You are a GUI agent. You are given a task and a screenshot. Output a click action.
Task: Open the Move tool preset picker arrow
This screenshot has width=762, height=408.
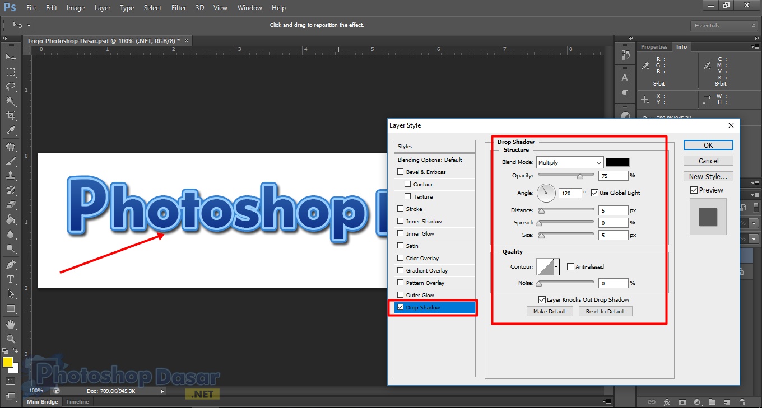tap(29, 26)
